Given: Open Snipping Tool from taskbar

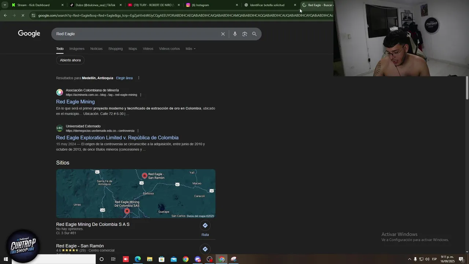Looking at the screenshot, I should click(x=233, y=259).
